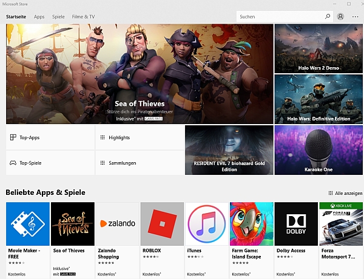
Task: Click the Highlights dotted grid icon
Action: [103, 137]
